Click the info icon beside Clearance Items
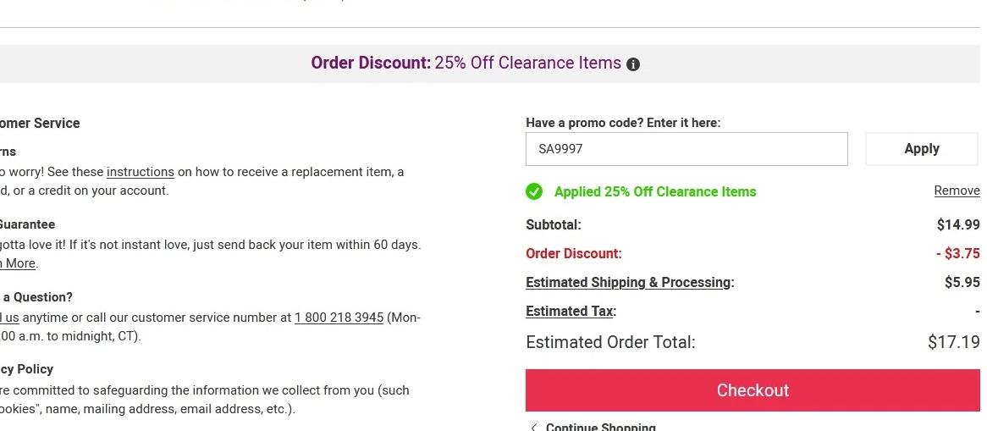Image resolution: width=987 pixels, height=431 pixels. [x=633, y=64]
